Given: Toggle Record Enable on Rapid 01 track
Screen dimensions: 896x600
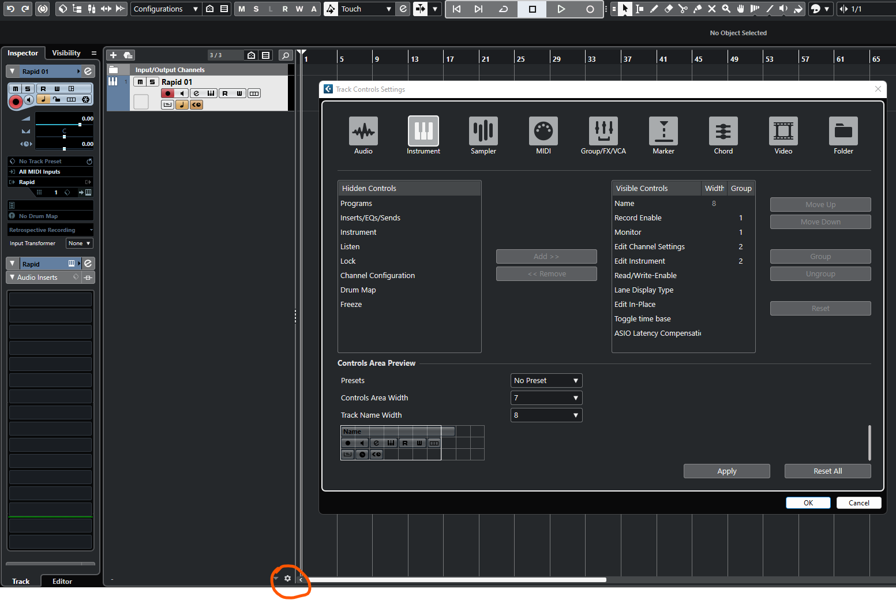Looking at the screenshot, I should (167, 93).
